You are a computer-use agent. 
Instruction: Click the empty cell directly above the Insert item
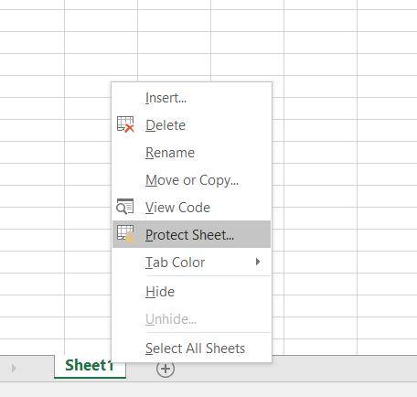coord(174,65)
